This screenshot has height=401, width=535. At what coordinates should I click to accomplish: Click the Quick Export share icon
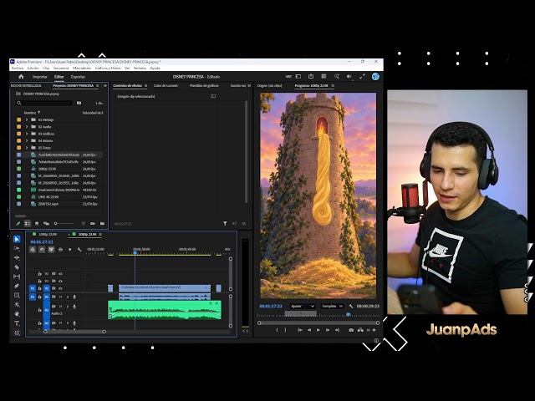tap(311, 76)
